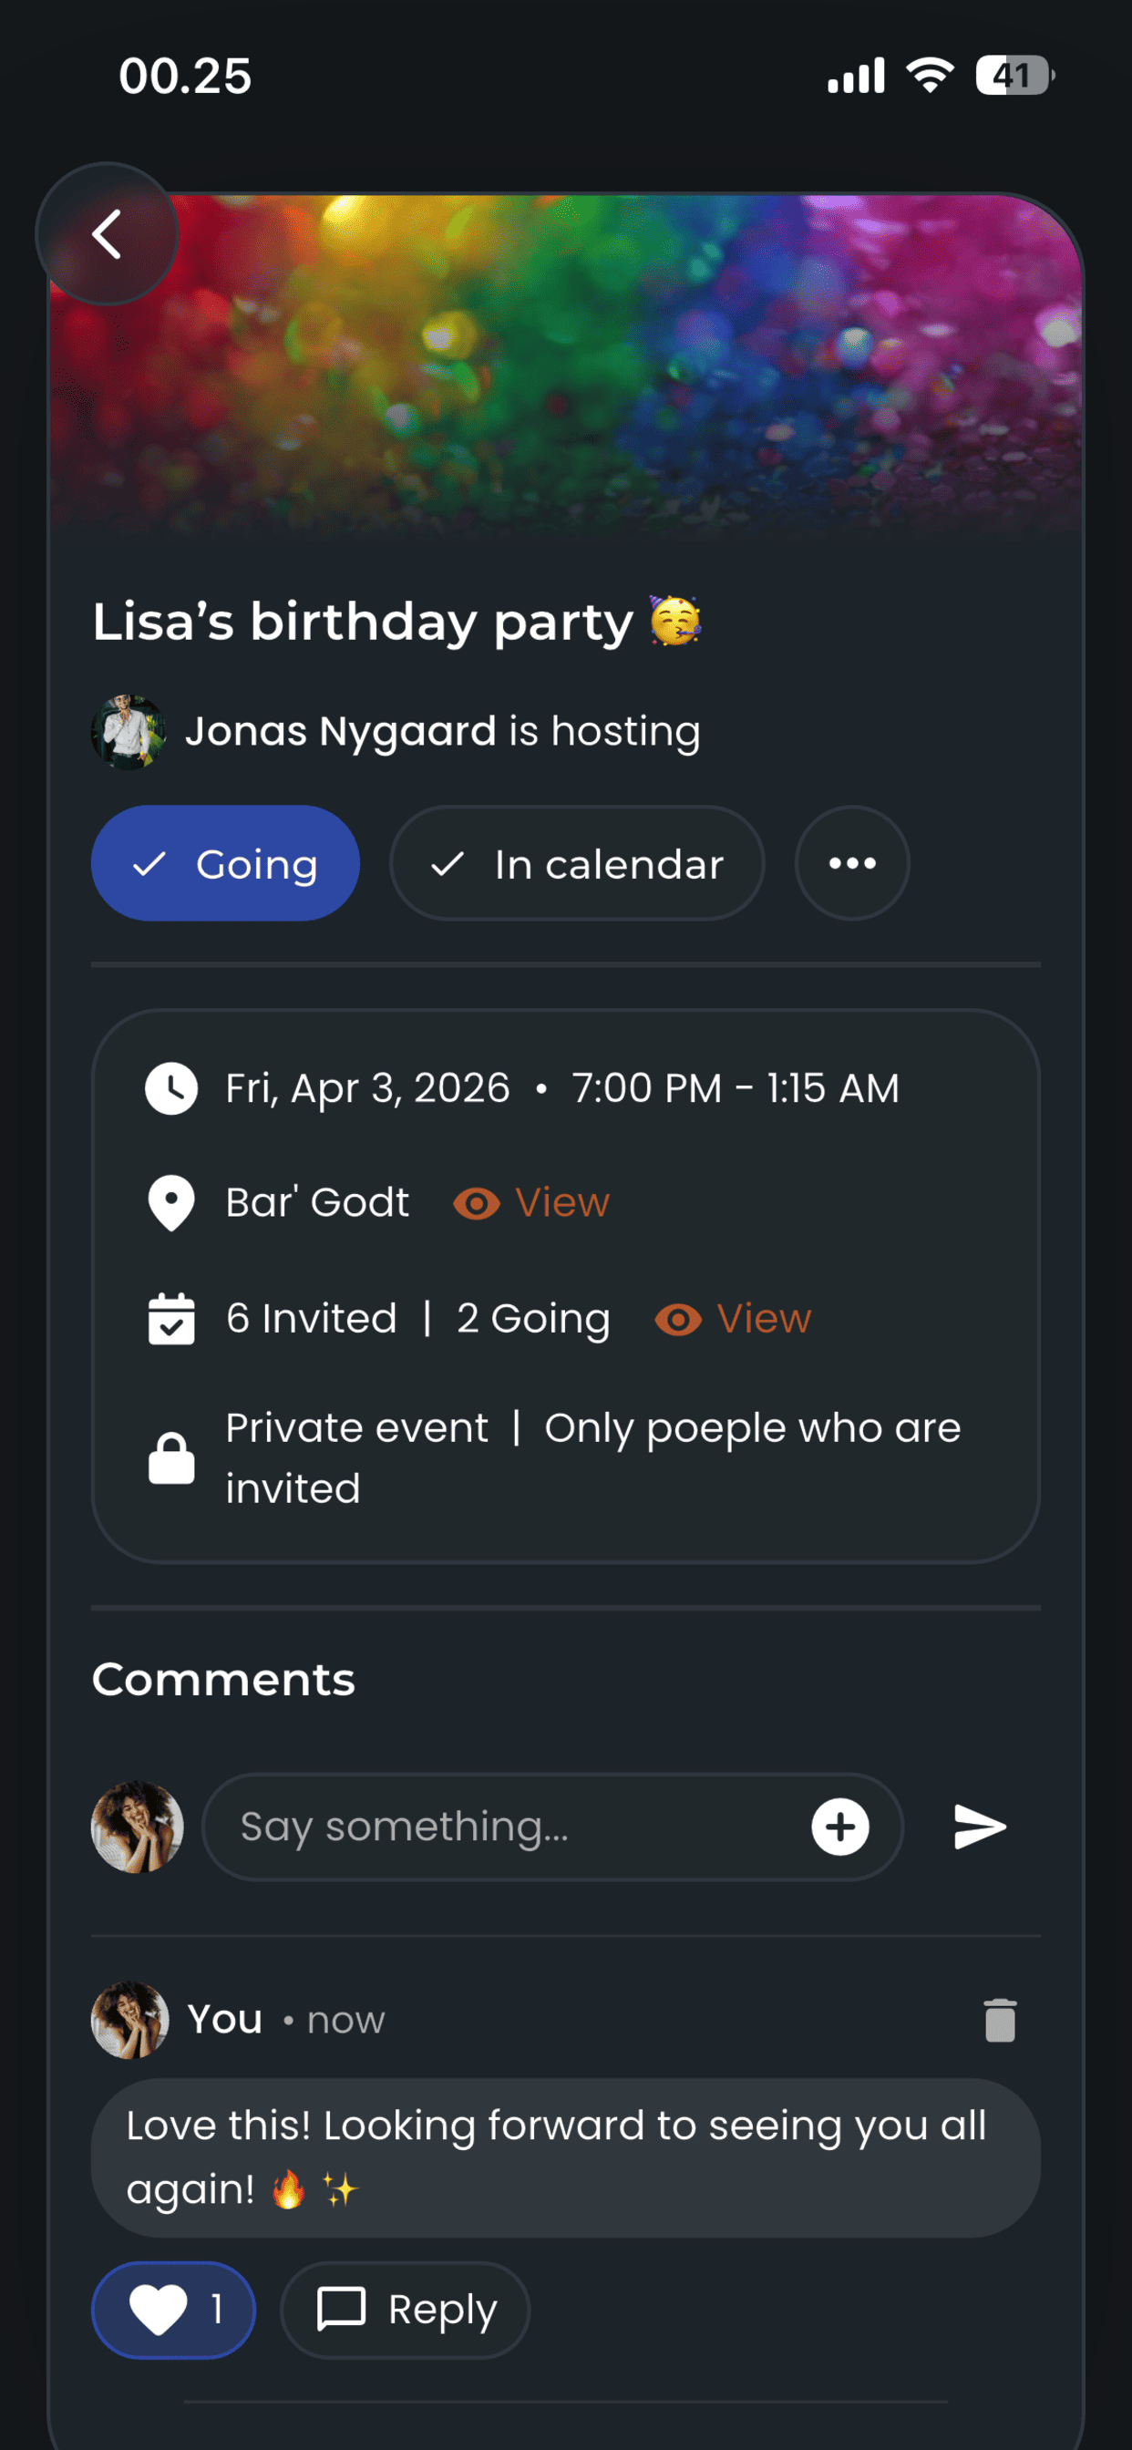This screenshot has width=1132, height=2450.
Task: Toggle the Going attendance button
Action: coord(225,862)
